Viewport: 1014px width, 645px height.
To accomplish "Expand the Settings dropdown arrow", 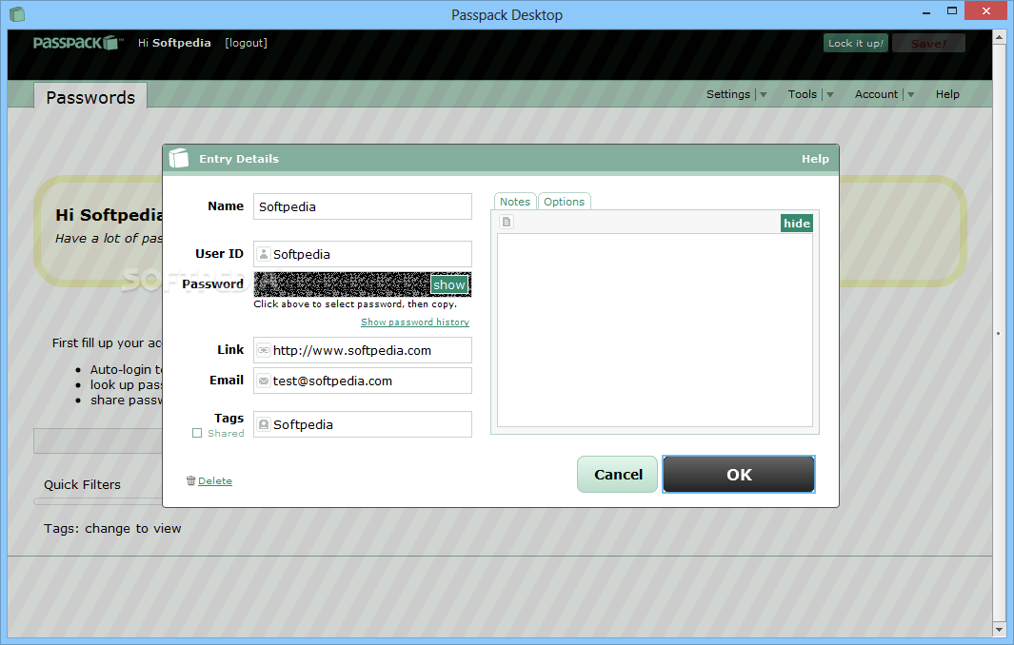I will (763, 95).
